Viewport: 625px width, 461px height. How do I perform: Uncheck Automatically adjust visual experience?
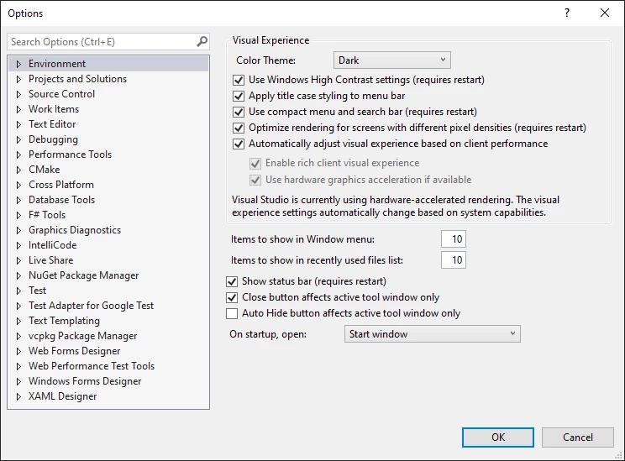pos(239,144)
